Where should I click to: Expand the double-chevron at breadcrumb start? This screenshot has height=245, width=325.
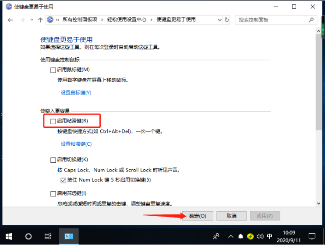click(x=57, y=20)
